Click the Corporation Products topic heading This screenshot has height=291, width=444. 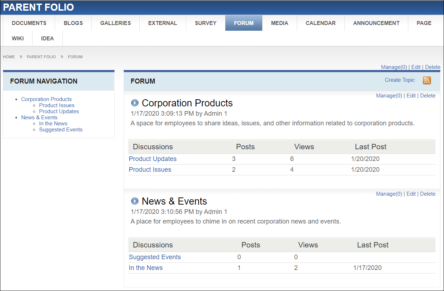click(187, 103)
